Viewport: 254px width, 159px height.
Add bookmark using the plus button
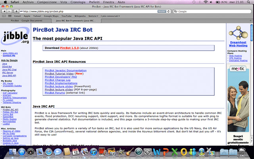click(x=16, y=12)
